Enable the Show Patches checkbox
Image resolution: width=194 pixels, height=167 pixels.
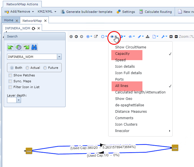click(x=10, y=75)
